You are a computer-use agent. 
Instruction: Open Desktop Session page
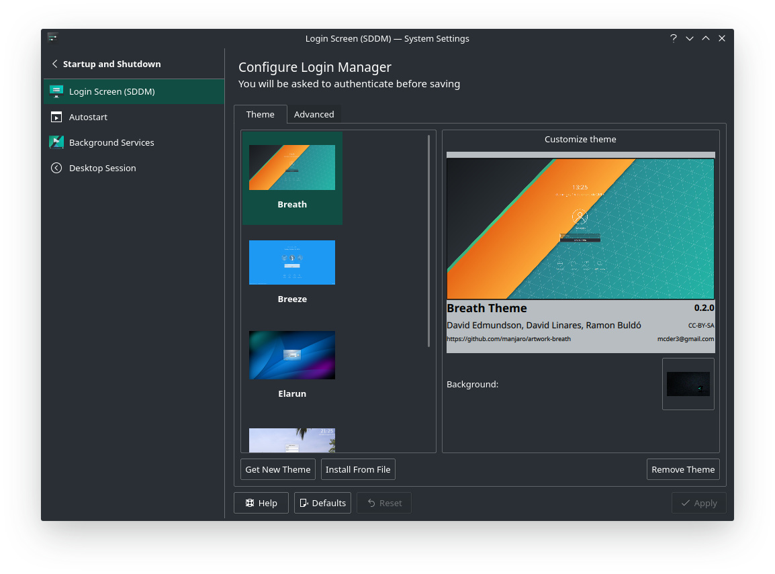134,168
